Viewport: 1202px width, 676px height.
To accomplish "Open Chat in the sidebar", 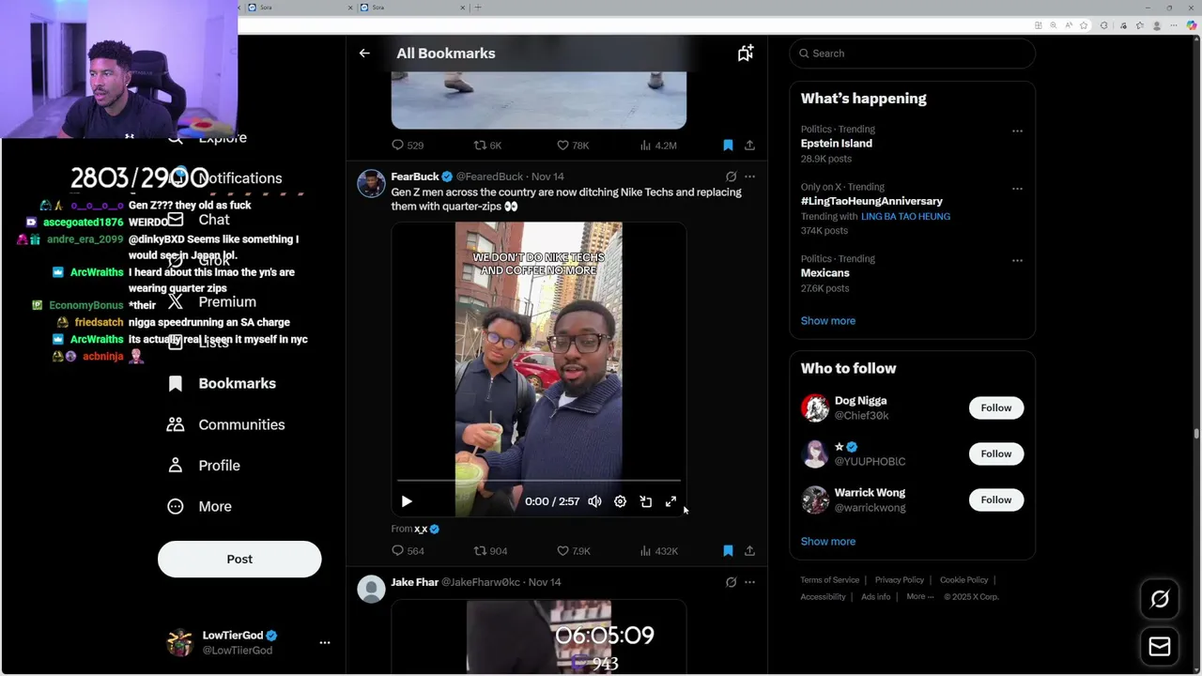I will (199, 220).
